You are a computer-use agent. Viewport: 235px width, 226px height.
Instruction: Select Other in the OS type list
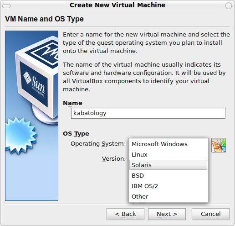[168, 196]
